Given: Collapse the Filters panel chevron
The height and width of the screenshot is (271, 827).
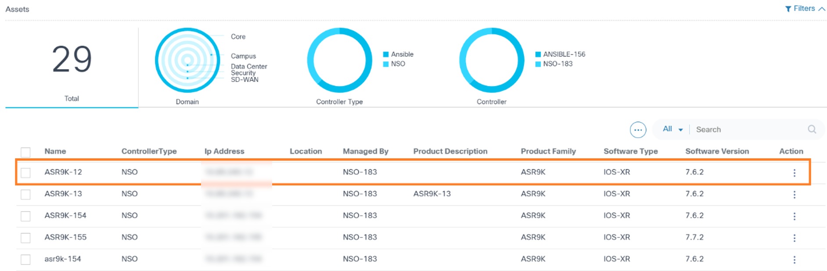Looking at the screenshot, I should click(x=822, y=9).
